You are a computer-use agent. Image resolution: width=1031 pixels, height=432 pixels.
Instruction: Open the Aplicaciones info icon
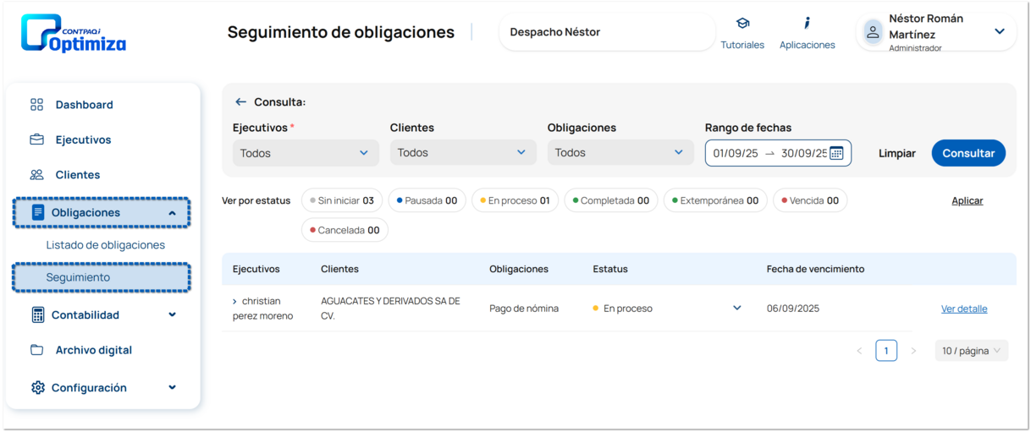tap(807, 24)
